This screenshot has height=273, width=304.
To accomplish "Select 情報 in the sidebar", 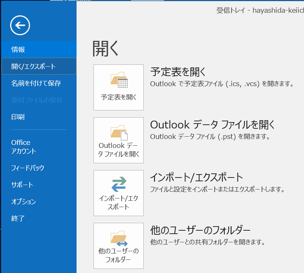I will tap(18, 49).
